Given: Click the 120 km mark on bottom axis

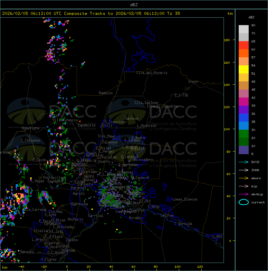Looking at the screenshot, I should (200, 267).
